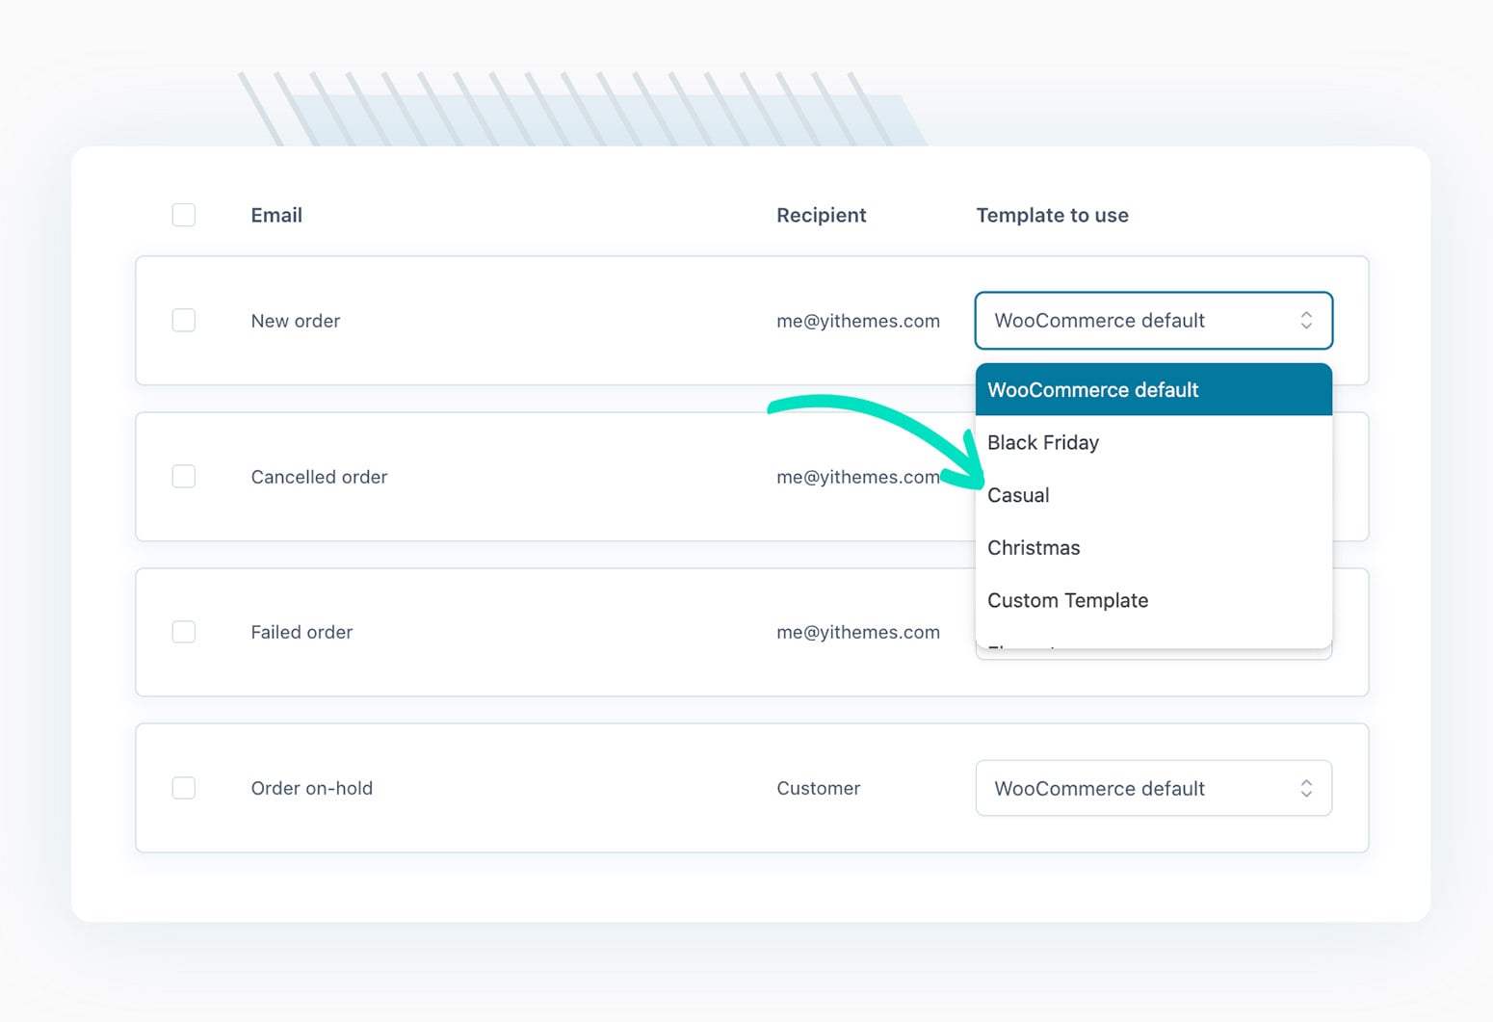Check the checkbox next to Failed order
The height and width of the screenshot is (1022, 1493).
point(183,632)
